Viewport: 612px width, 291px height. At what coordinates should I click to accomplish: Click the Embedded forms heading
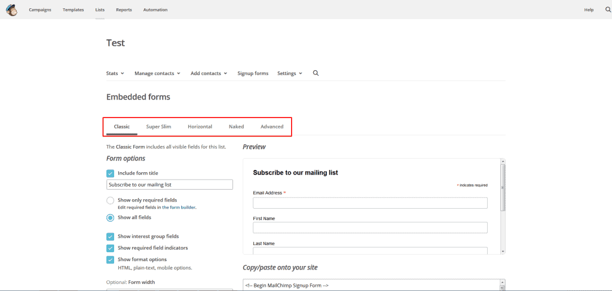[138, 97]
